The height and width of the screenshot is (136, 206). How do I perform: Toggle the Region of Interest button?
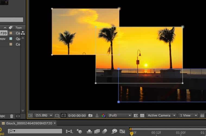[136, 115]
